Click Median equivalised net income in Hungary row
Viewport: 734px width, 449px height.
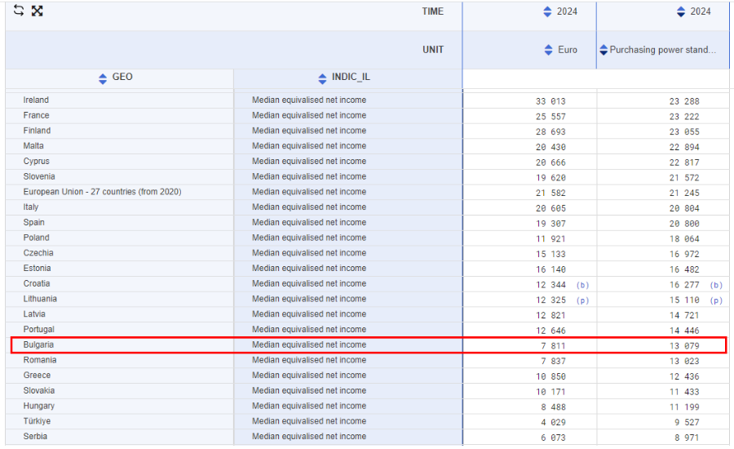(x=309, y=406)
